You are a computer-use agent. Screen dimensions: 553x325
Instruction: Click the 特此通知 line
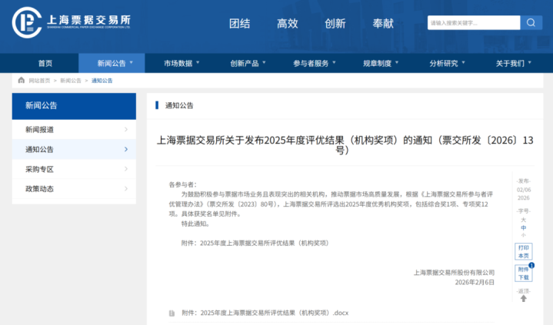click(196, 224)
